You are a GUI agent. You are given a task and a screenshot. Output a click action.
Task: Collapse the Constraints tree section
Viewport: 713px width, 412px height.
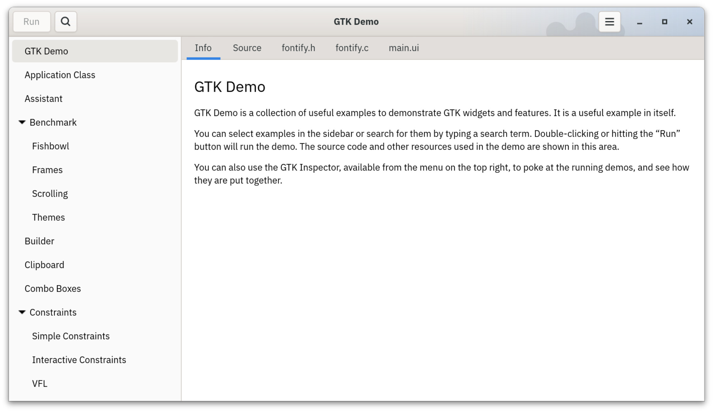click(x=22, y=312)
